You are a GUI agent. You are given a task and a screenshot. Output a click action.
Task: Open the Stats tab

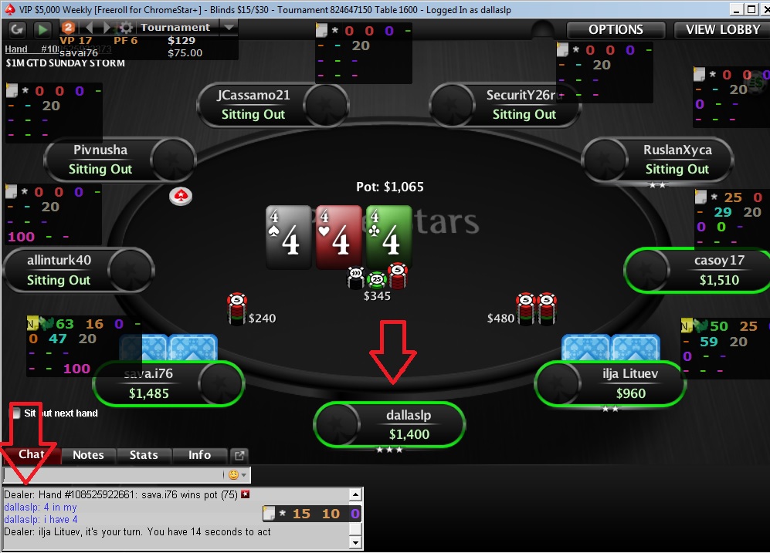tap(144, 456)
